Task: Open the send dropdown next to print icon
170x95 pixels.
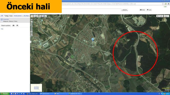Action: pyautogui.click(x=17, y=26)
